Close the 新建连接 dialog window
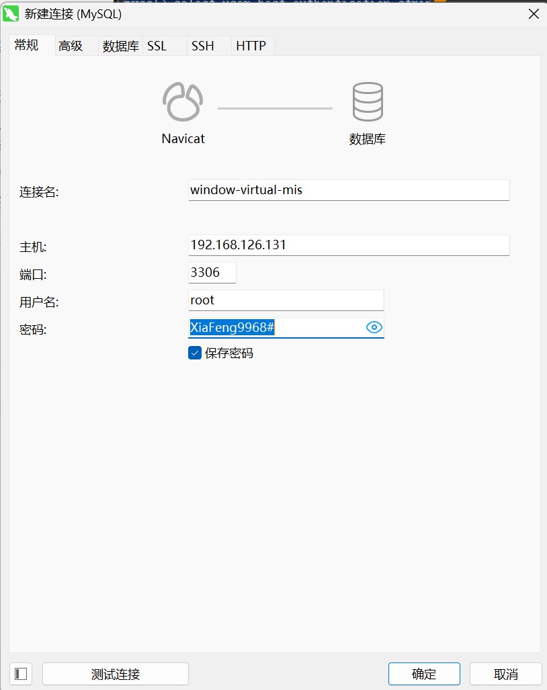Viewport: 547px width, 690px height. [534, 14]
